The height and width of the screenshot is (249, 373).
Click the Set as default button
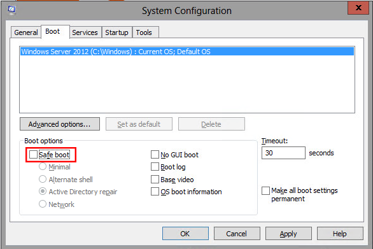[139, 124]
